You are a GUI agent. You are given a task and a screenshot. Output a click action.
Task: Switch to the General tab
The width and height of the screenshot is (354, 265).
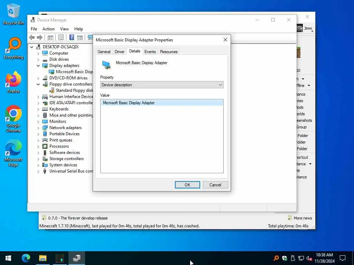tap(104, 52)
